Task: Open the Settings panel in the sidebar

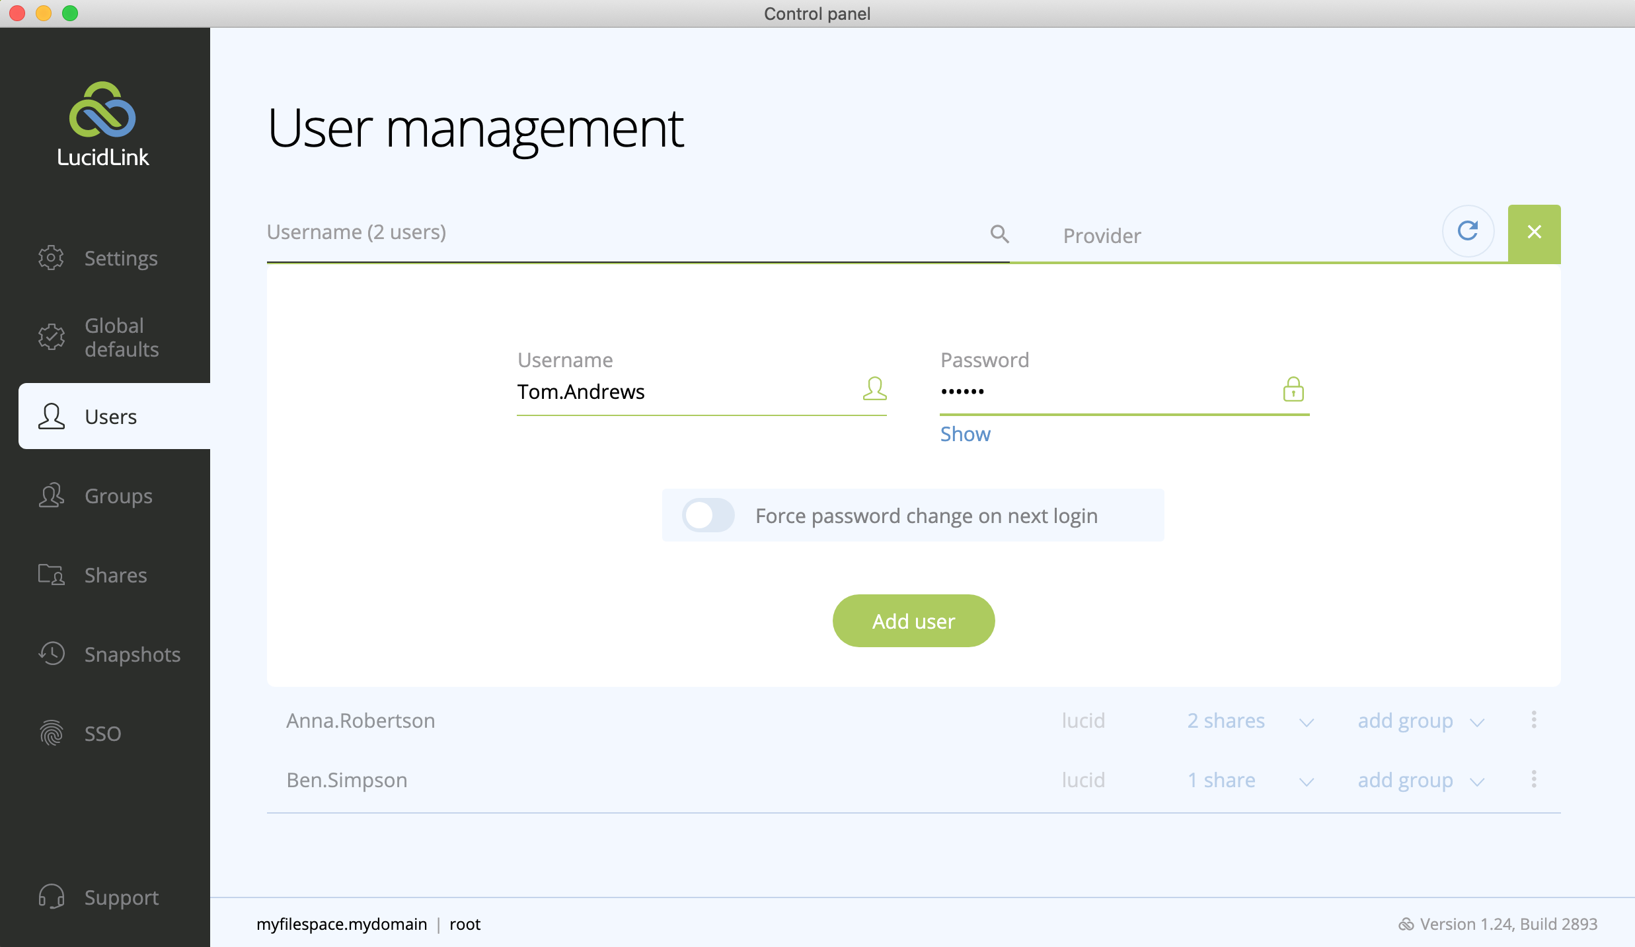Action: 121,258
